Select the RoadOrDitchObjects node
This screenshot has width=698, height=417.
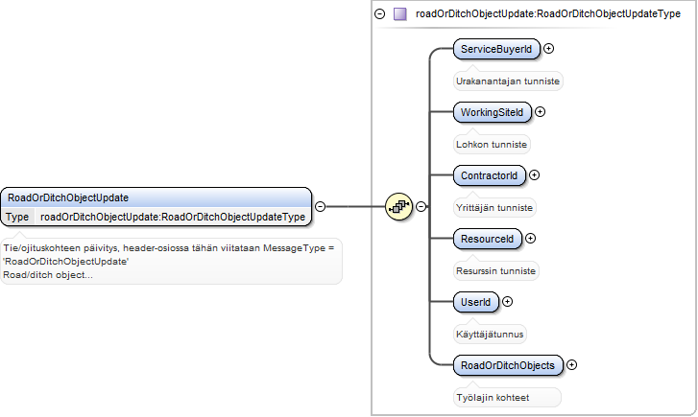pyautogui.click(x=508, y=365)
